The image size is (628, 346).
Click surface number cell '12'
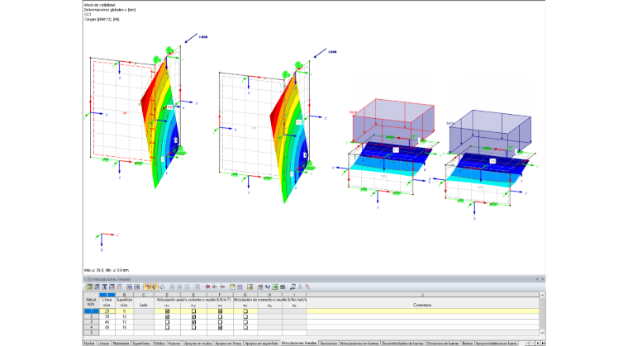tap(124, 316)
